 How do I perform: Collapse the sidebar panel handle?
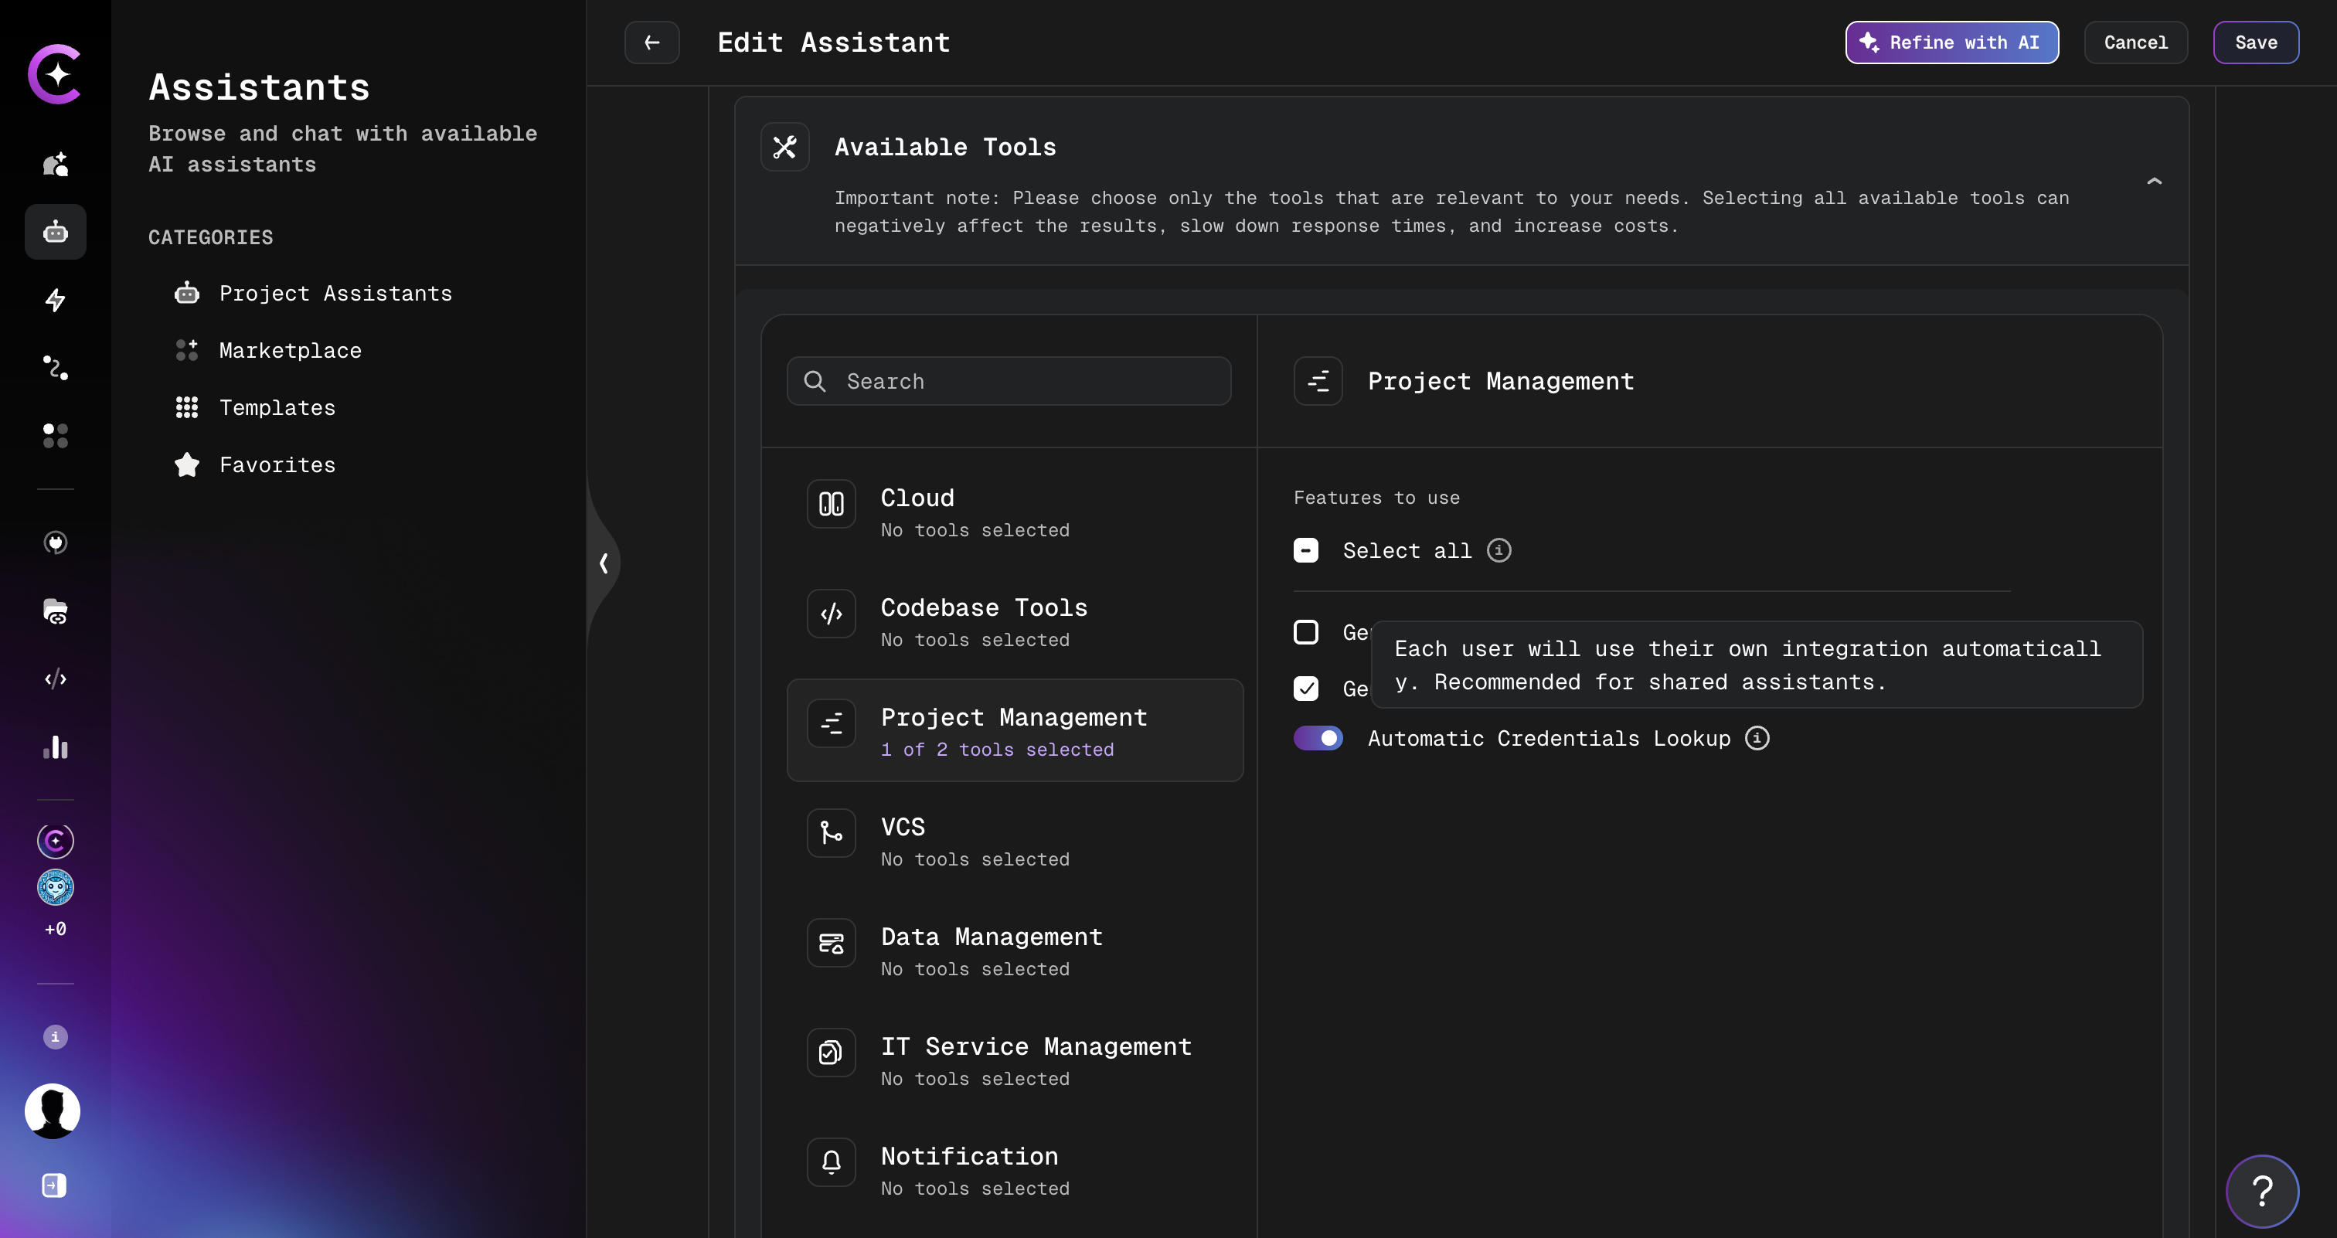click(604, 563)
